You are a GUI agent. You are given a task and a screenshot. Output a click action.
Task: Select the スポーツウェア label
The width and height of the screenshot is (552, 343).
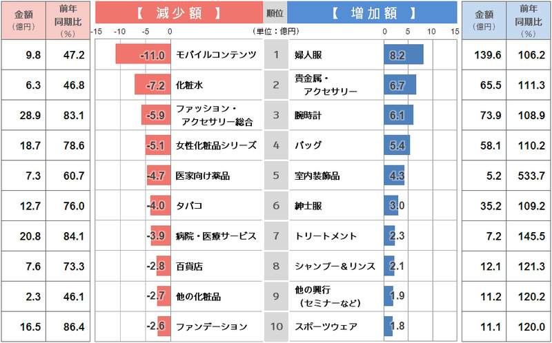321,326
